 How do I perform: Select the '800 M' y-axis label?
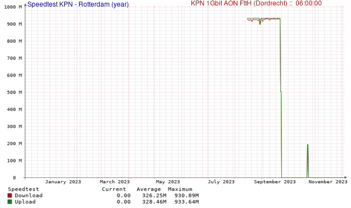pyautogui.click(x=14, y=41)
